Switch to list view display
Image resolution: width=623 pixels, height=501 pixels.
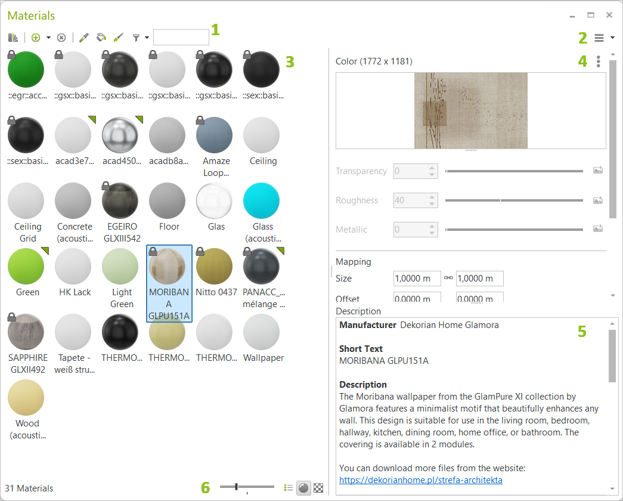pos(289,487)
